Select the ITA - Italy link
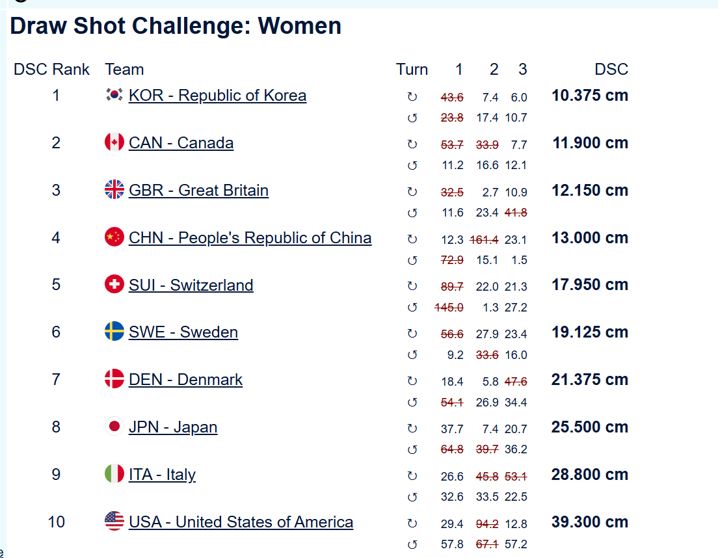The image size is (718, 558). pyautogui.click(x=162, y=475)
